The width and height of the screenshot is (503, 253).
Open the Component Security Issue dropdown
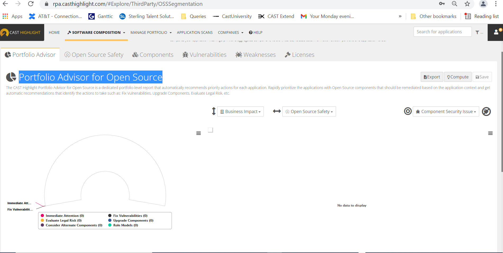[446, 111]
